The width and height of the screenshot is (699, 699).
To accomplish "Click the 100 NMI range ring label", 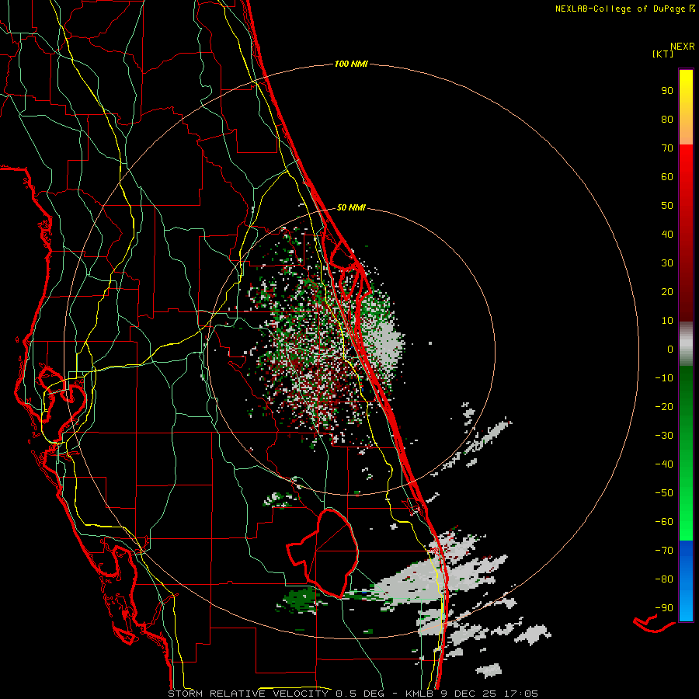I will click(351, 64).
